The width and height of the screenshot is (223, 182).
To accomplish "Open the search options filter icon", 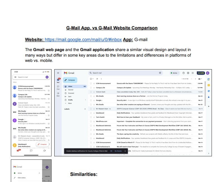I will (160, 73).
